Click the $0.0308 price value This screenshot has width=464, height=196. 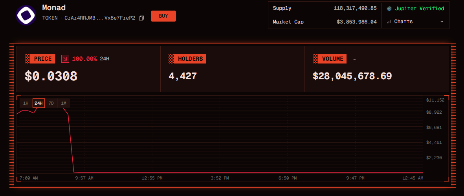51,76
